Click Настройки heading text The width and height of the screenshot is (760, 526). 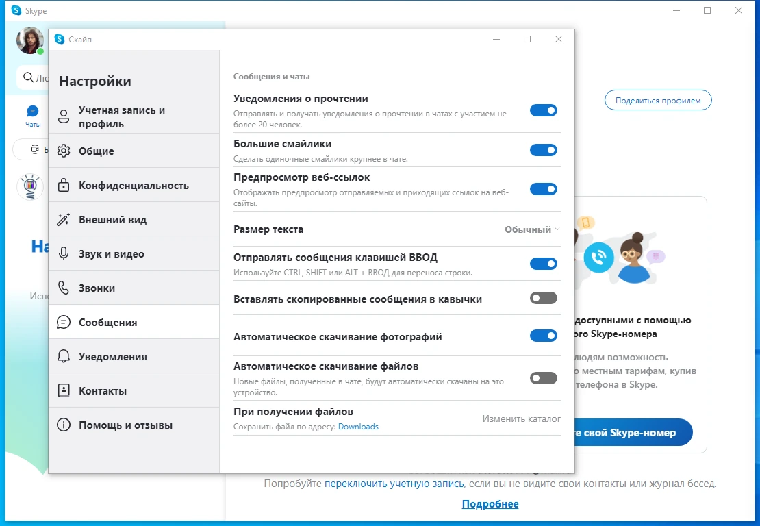click(95, 81)
